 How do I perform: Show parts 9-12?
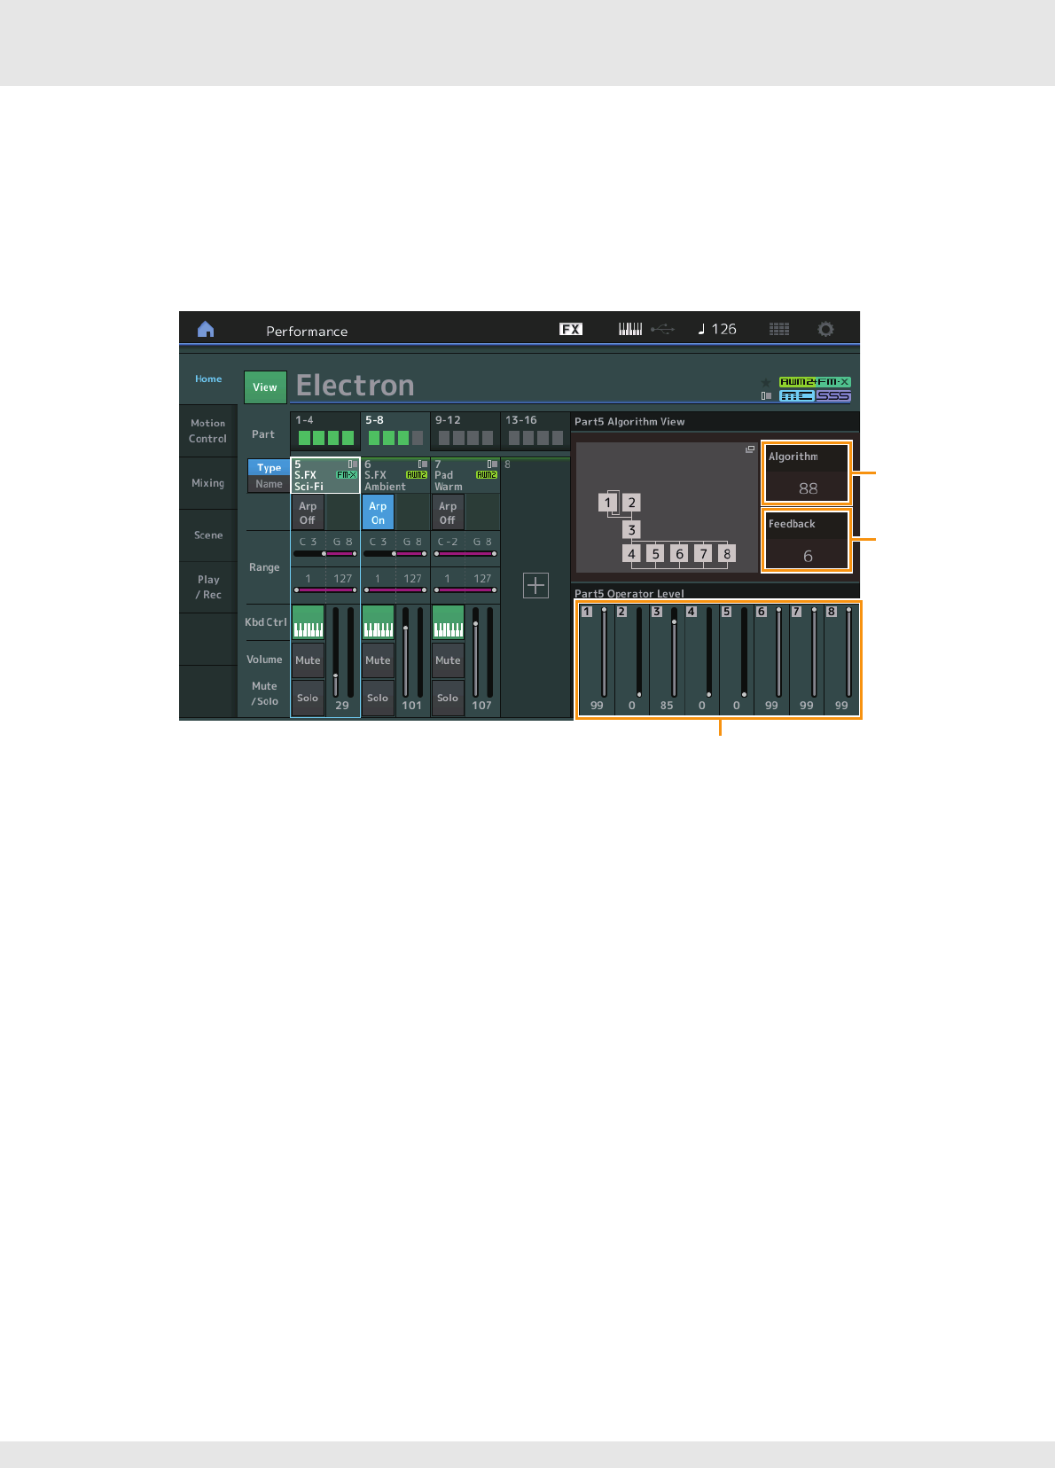coord(465,431)
